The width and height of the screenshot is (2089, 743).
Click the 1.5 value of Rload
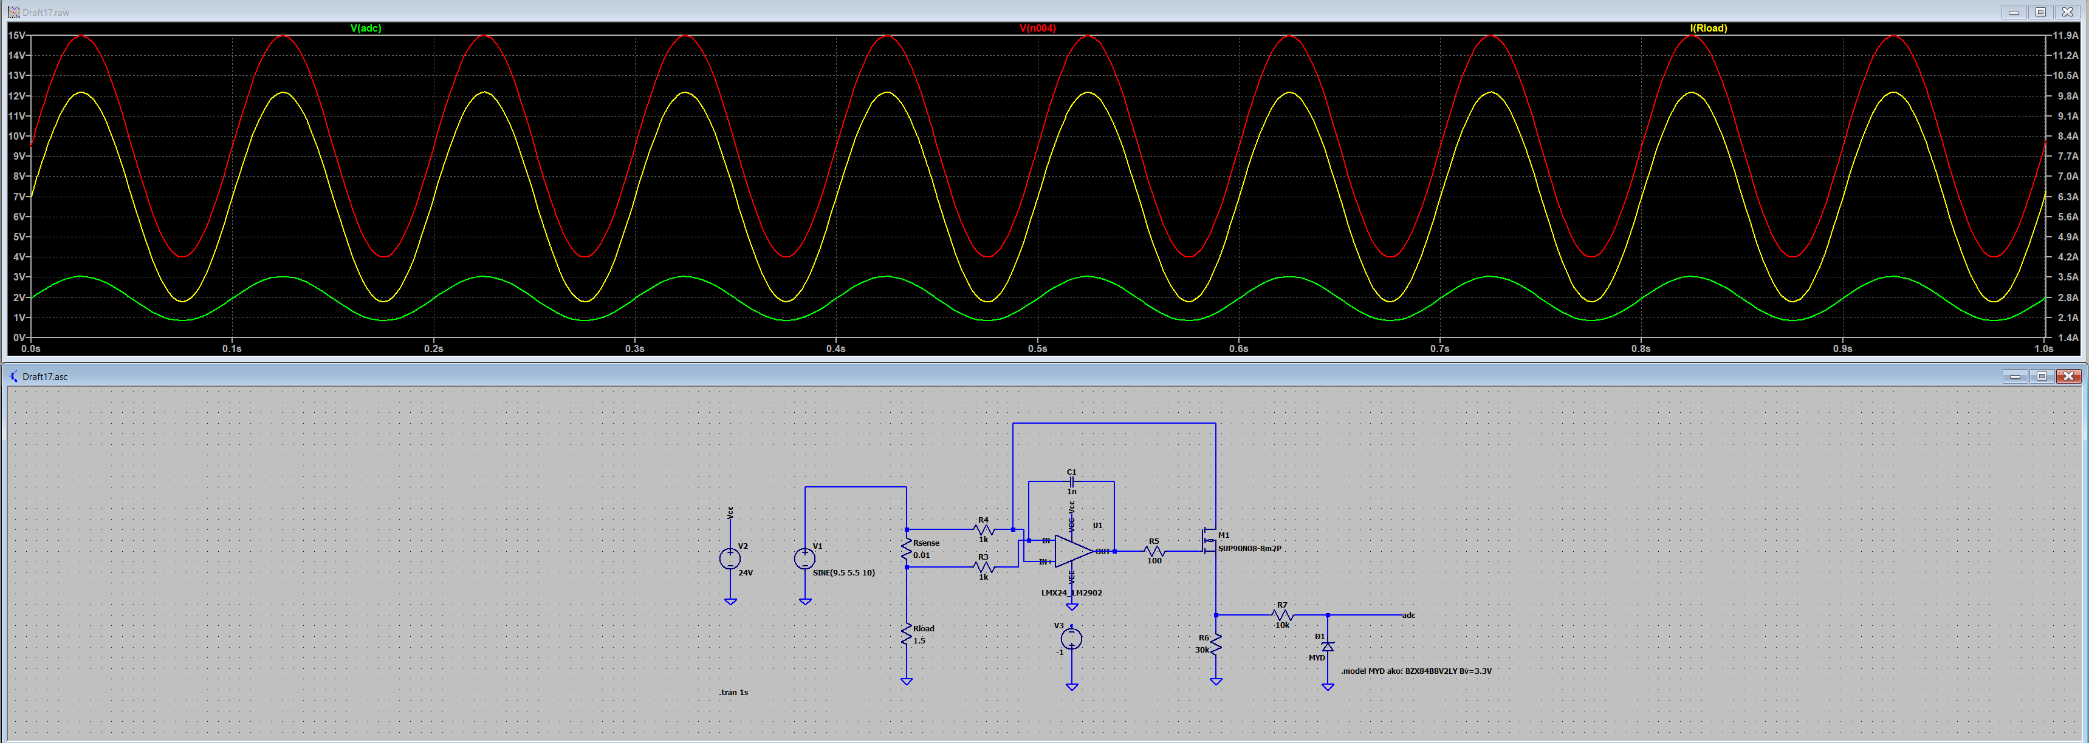(x=919, y=641)
